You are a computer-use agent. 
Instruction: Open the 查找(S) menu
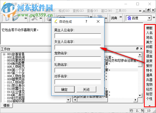[x=78, y=11]
